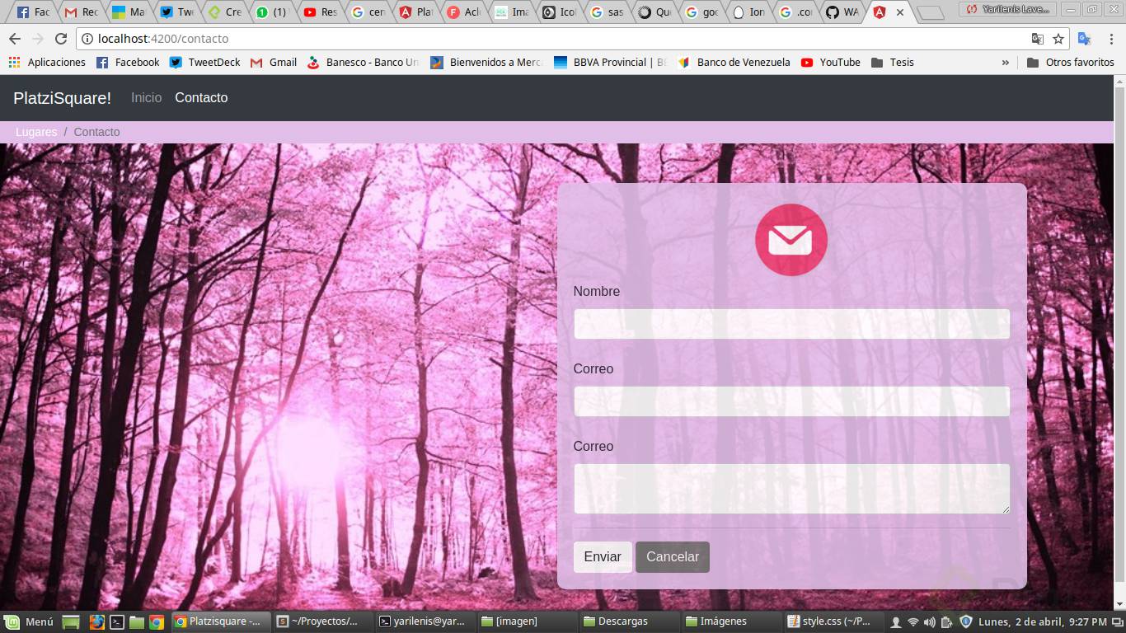This screenshot has width=1126, height=633.
Task: Open the file manager taskbar launcher
Action: [x=137, y=621]
